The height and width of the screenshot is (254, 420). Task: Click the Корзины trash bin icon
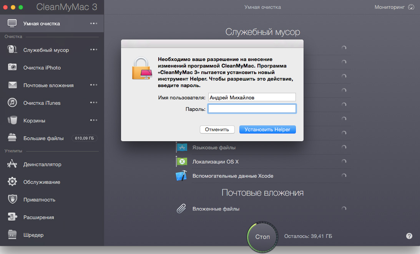coord(12,120)
